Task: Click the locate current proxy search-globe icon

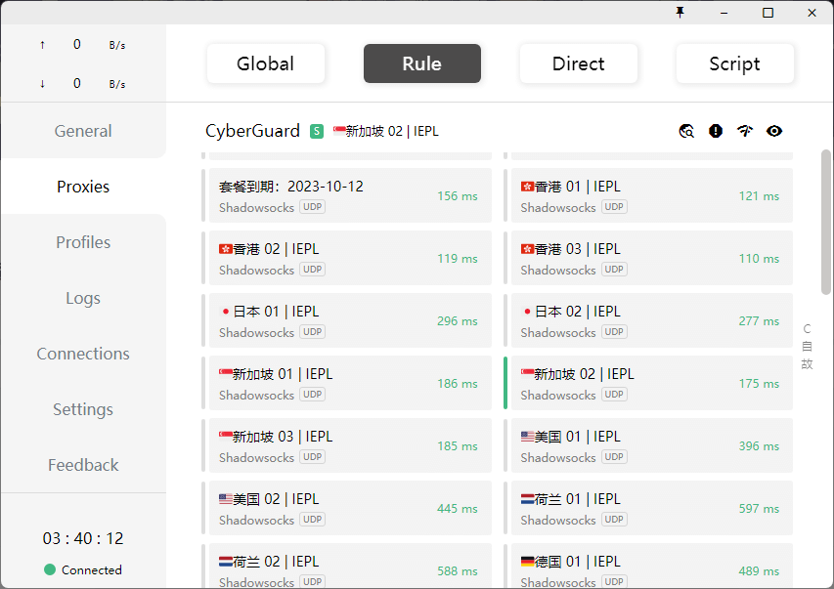Action: point(686,131)
